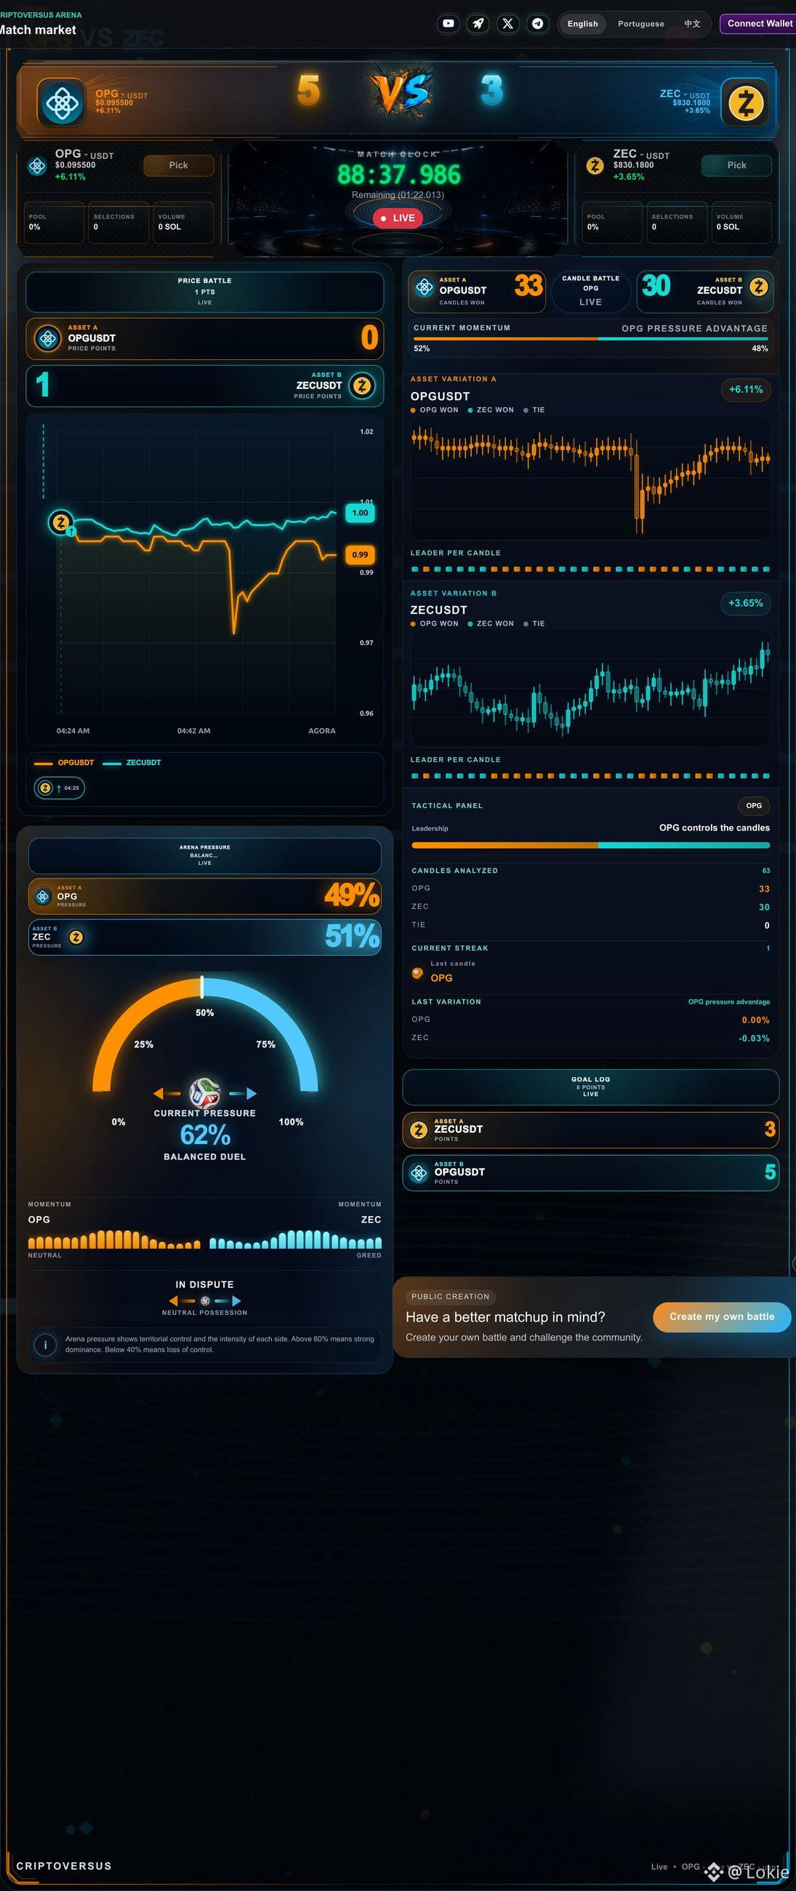Click Leader Per Candle strip under OPGUSDT
The width and height of the screenshot is (796, 1891).
(590, 569)
